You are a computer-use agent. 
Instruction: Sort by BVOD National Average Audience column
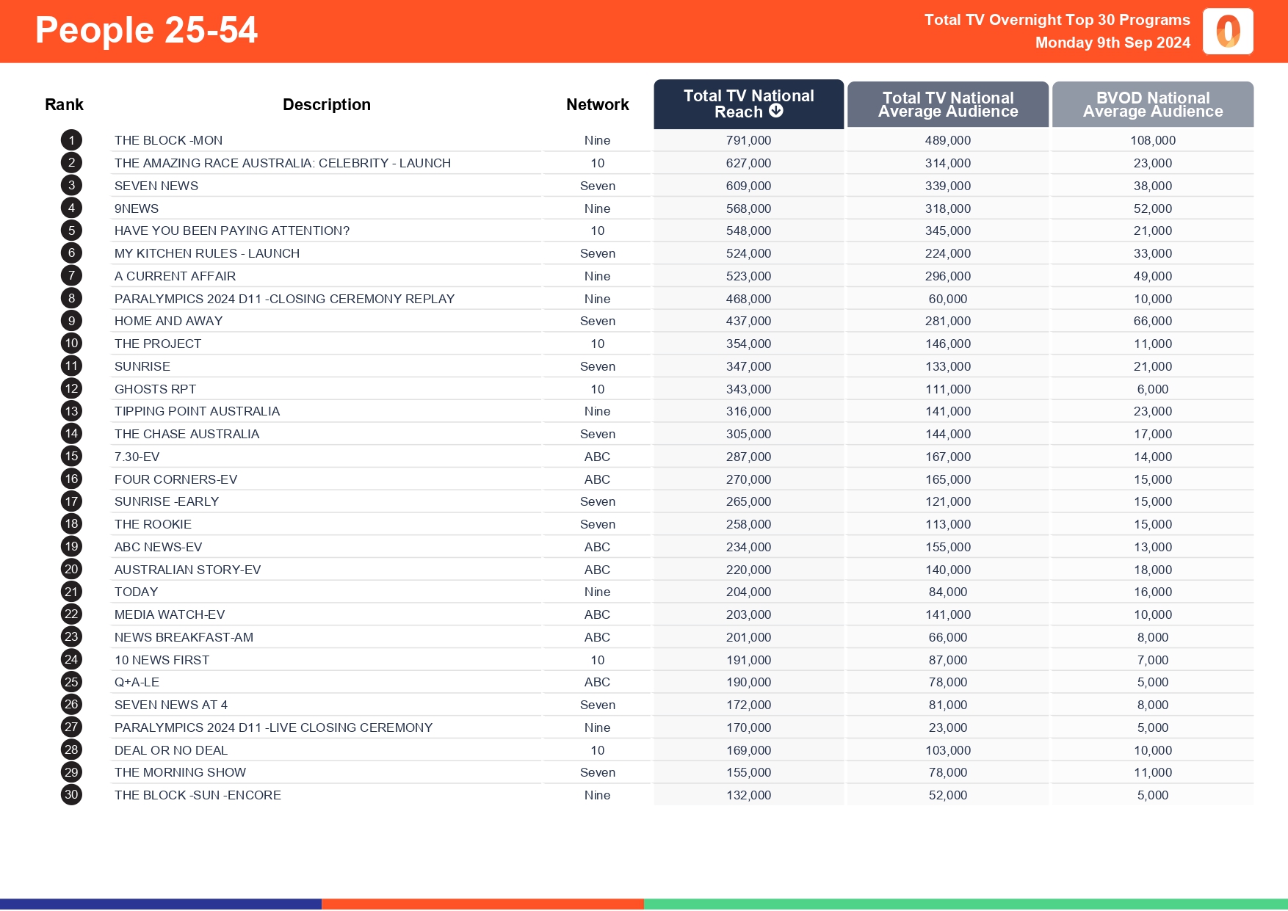tap(1152, 104)
